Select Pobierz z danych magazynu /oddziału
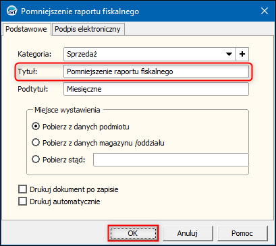 tap(36, 142)
